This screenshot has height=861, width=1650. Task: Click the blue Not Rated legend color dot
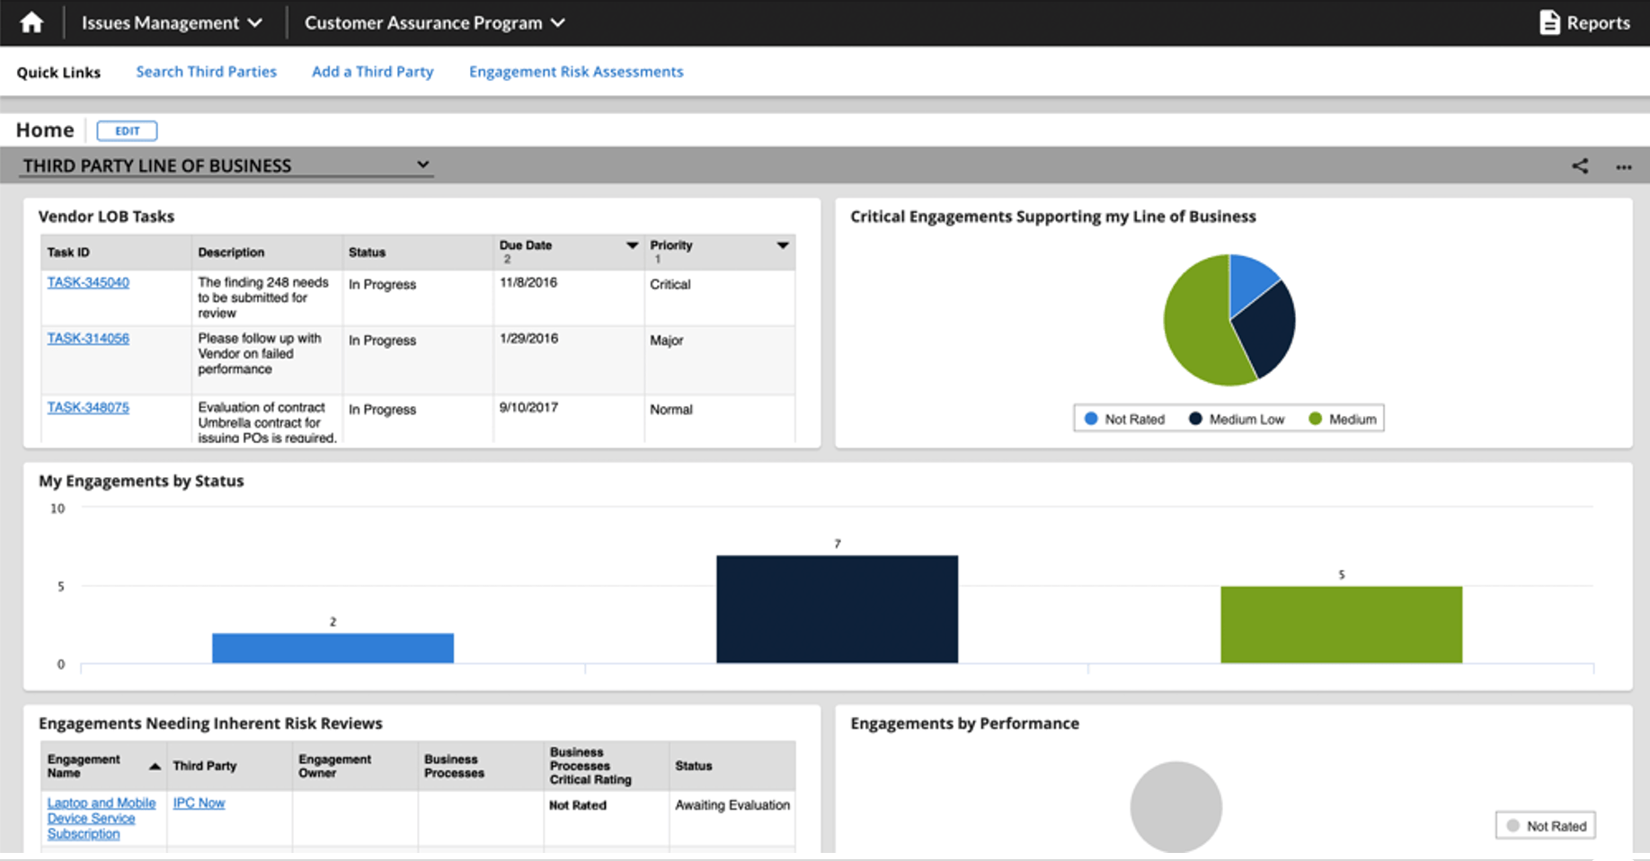(1090, 418)
